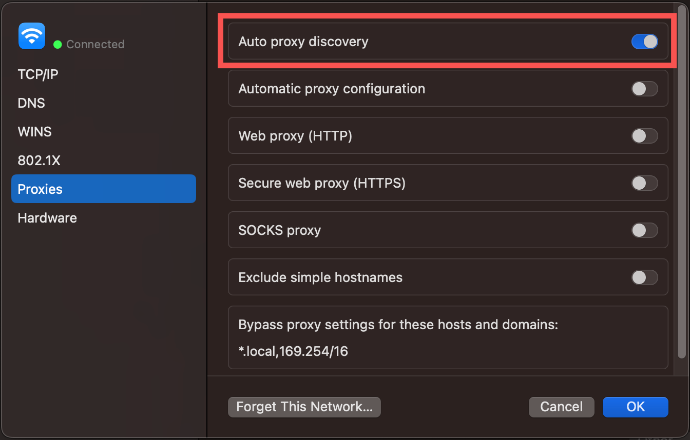Enable Exclude simple hostnames toggle
This screenshot has height=440, width=690.
(644, 277)
